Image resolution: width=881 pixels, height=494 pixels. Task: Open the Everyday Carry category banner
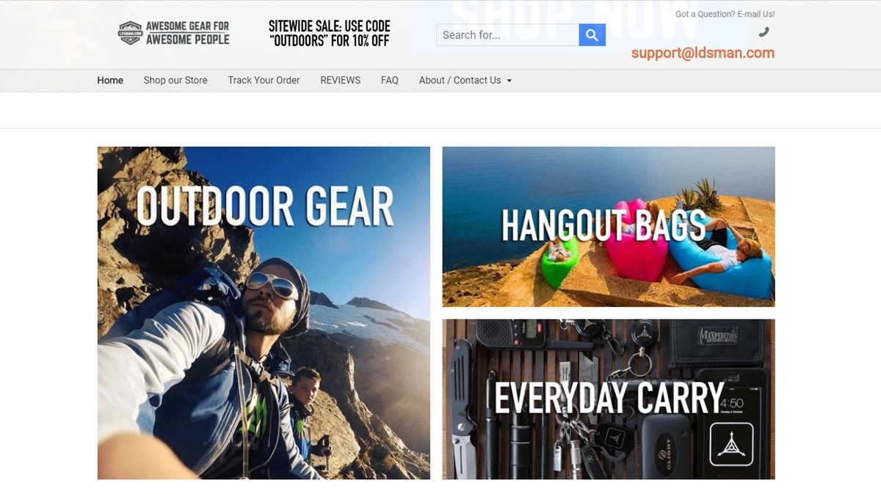click(609, 399)
